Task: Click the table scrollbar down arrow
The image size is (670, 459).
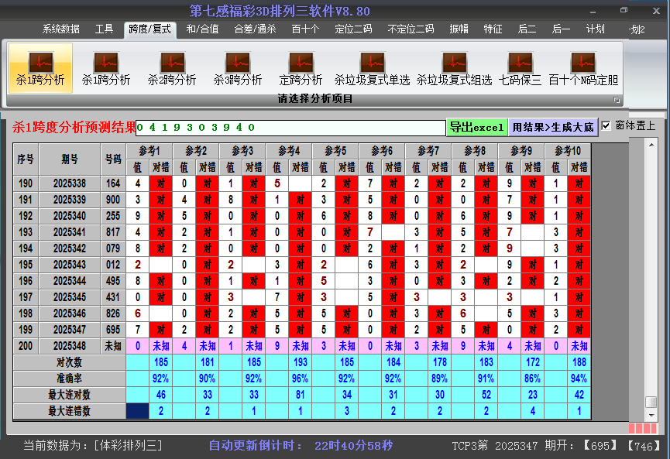Action: coord(651,416)
